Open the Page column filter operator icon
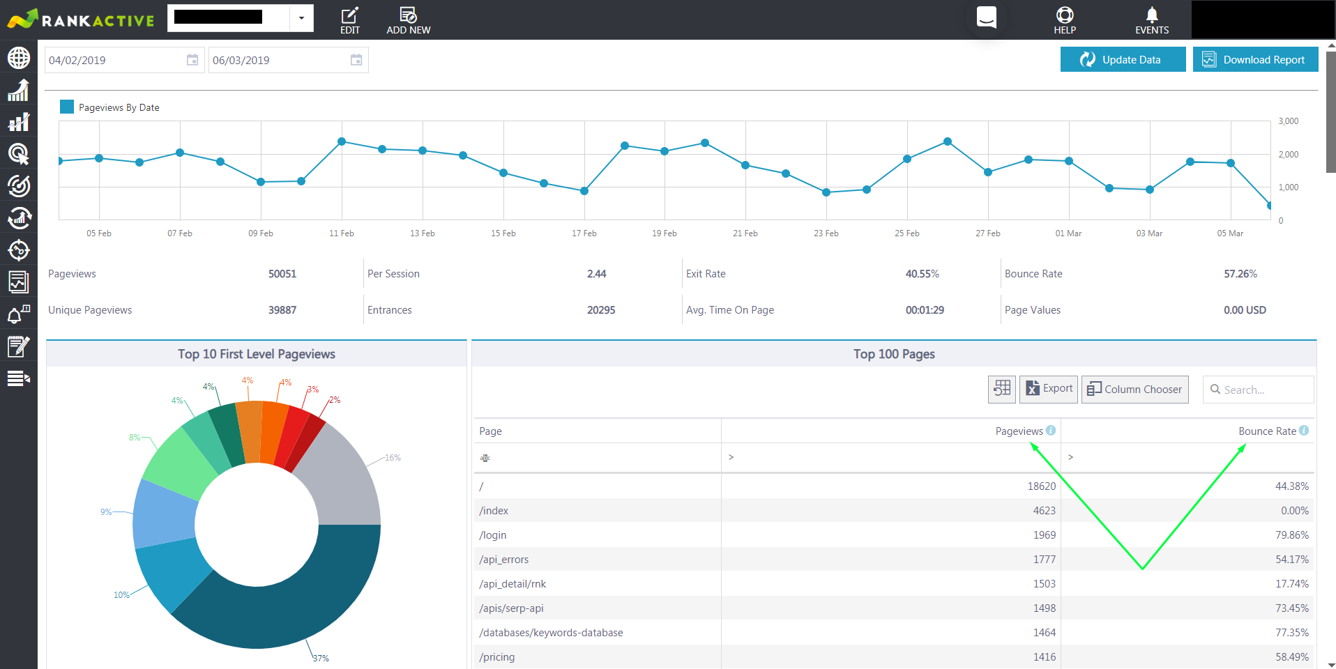The height and width of the screenshot is (669, 1336). [x=485, y=458]
